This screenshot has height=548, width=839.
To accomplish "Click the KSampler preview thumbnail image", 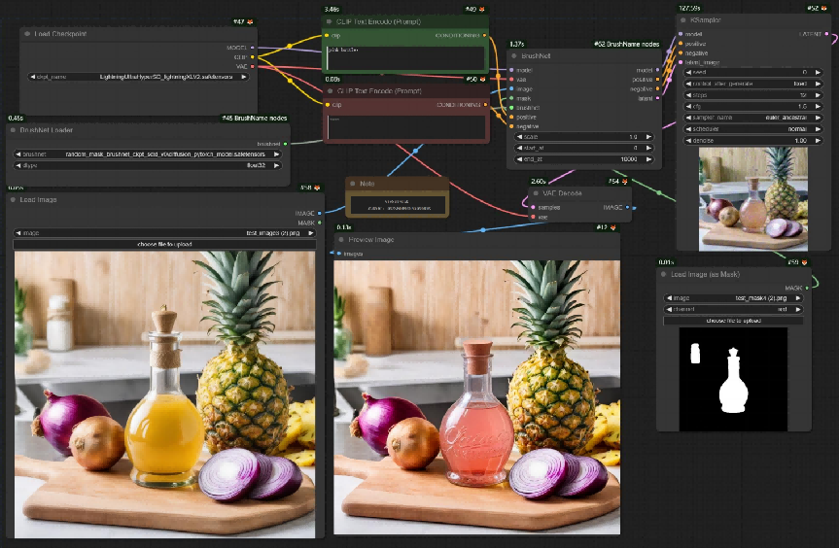I will coord(753,199).
